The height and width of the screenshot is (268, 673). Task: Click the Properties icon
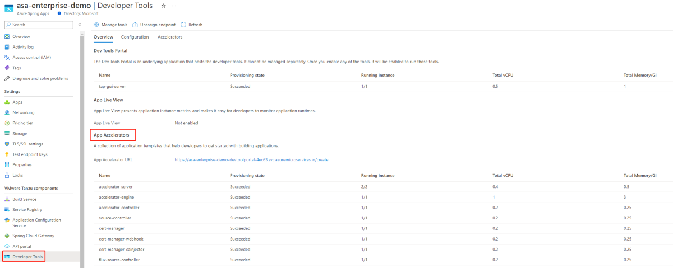tap(7, 164)
